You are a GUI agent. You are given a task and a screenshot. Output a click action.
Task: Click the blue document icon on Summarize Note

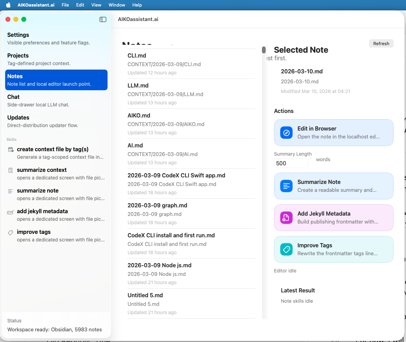click(x=286, y=186)
